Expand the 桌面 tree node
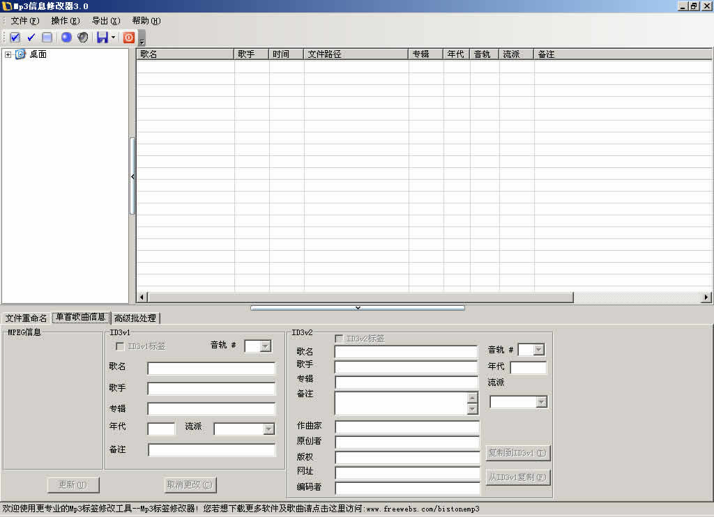 [x=8, y=54]
